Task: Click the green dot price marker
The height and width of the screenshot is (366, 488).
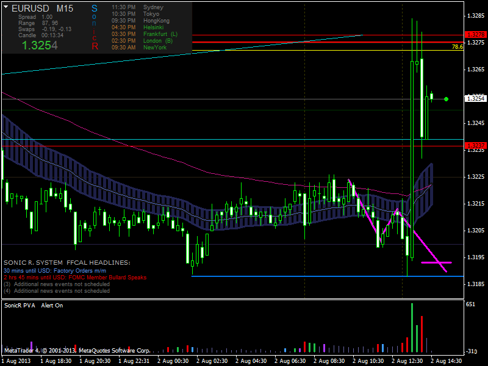Action: click(x=447, y=99)
